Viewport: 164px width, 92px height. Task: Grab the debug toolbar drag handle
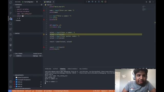pyautogui.click(x=87, y=2)
